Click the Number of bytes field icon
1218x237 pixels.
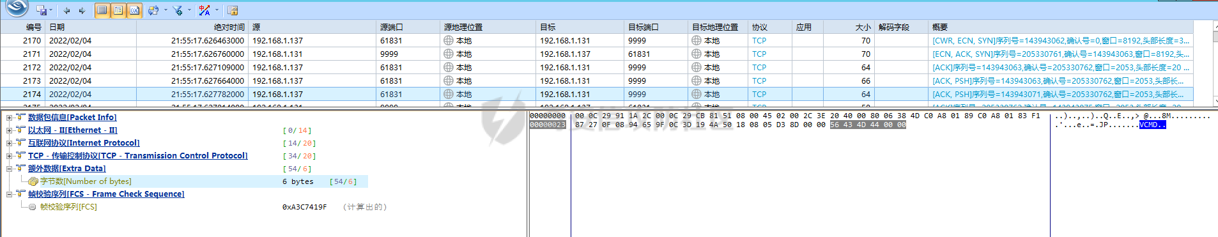click(x=33, y=181)
